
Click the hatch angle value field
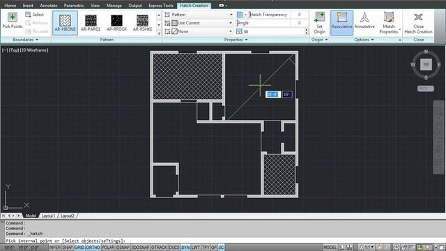tap(299, 23)
